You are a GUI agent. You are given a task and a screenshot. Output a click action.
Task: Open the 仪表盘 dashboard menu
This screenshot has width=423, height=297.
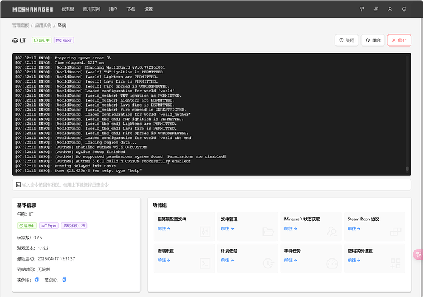(67, 9)
